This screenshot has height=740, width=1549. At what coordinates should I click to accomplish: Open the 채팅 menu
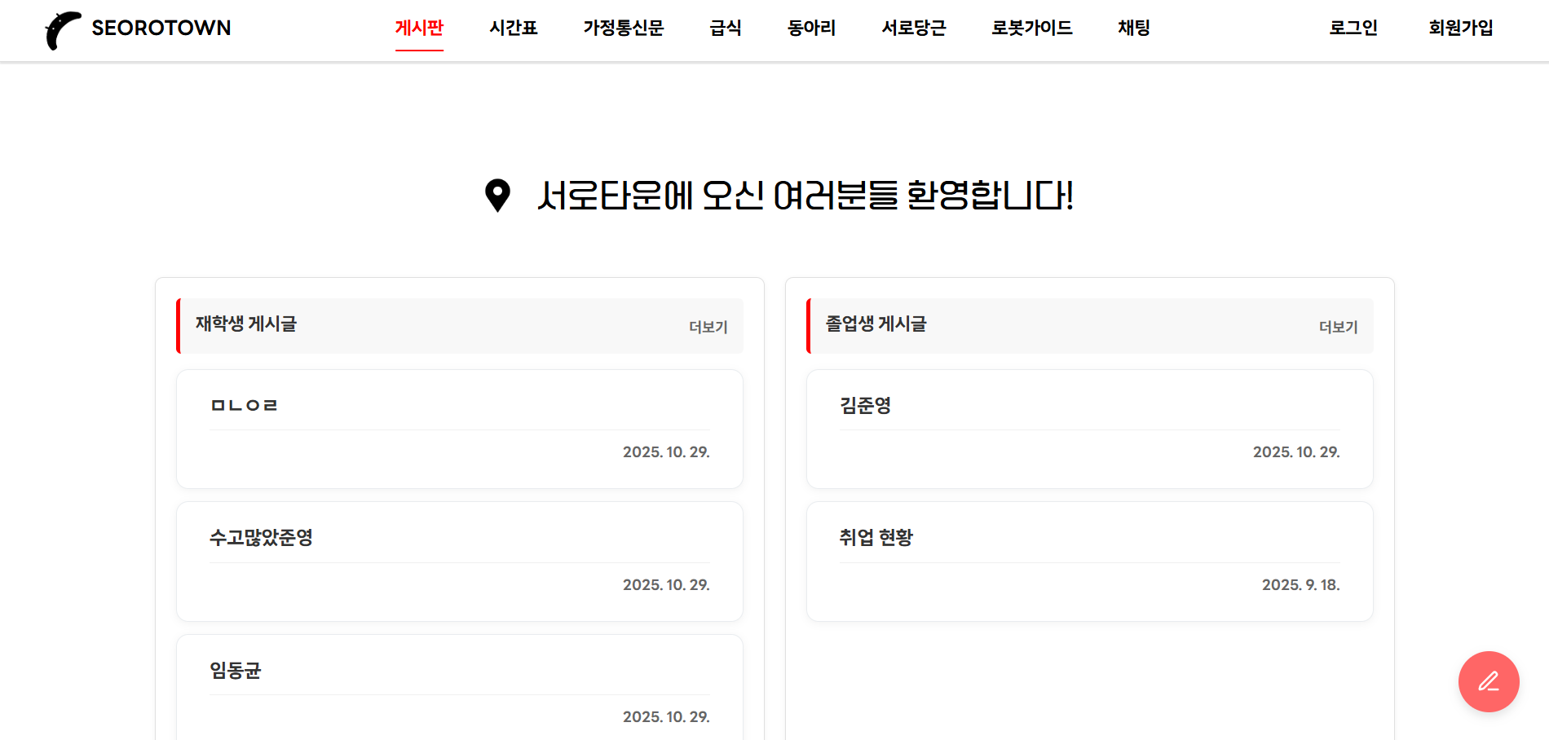tap(1133, 29)
